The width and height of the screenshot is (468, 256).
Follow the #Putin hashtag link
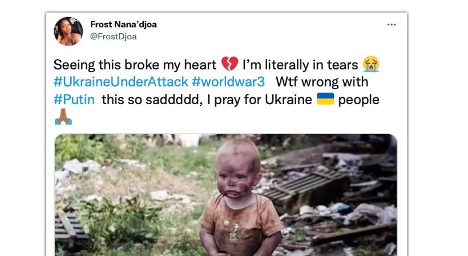pos(74,100)
